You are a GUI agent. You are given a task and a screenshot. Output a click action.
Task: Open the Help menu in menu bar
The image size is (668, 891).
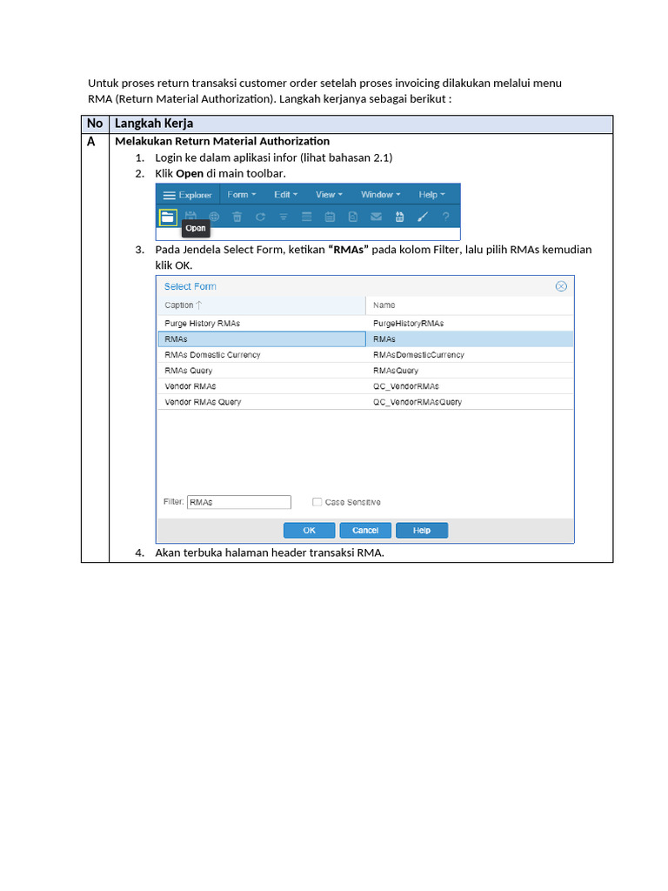click(x=431, y=194)
